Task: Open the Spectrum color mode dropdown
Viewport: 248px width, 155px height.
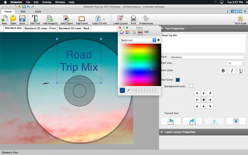Action: click(x=138, y=40)
